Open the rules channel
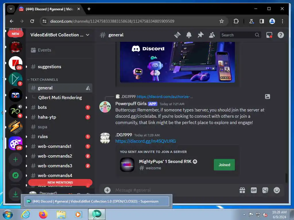 (60, 137)
